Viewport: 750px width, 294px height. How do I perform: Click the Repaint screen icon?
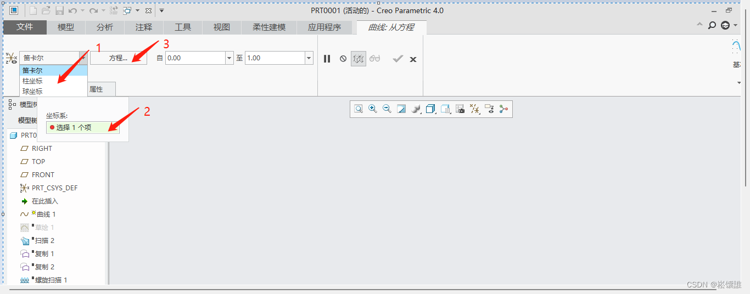[x=401, y=109]
